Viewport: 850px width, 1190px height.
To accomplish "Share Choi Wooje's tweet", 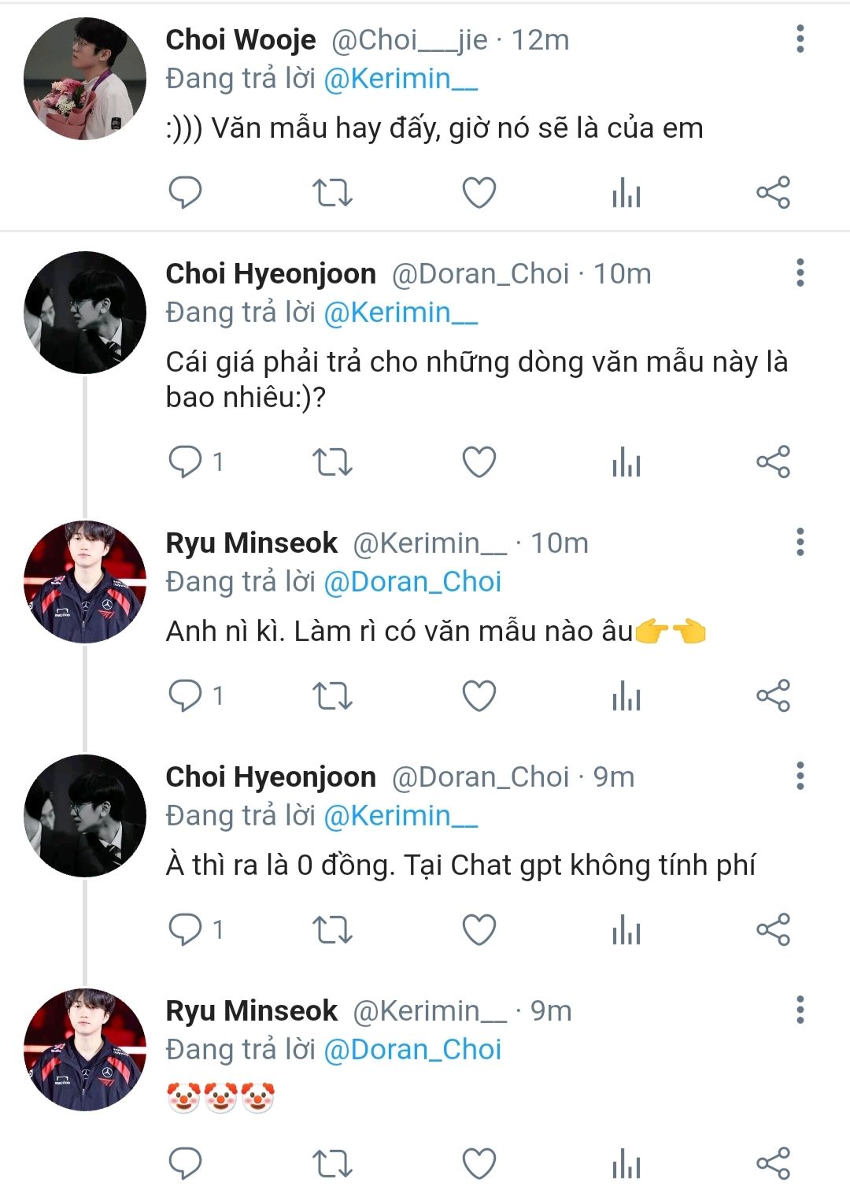I will (x=773, y=192).
